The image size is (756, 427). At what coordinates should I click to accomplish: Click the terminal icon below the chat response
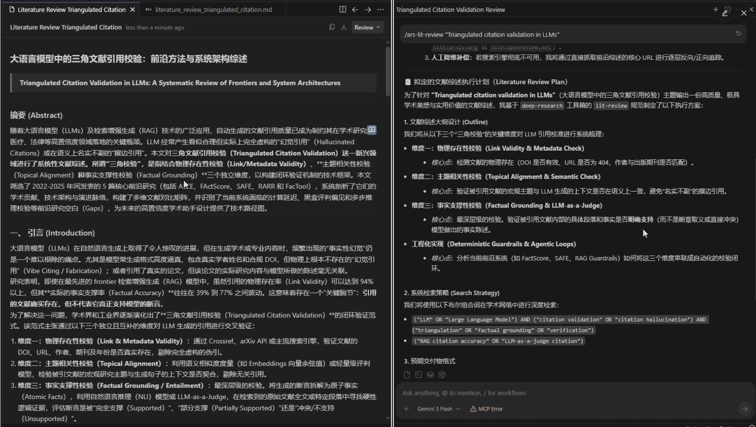click(x=418, y=375)
